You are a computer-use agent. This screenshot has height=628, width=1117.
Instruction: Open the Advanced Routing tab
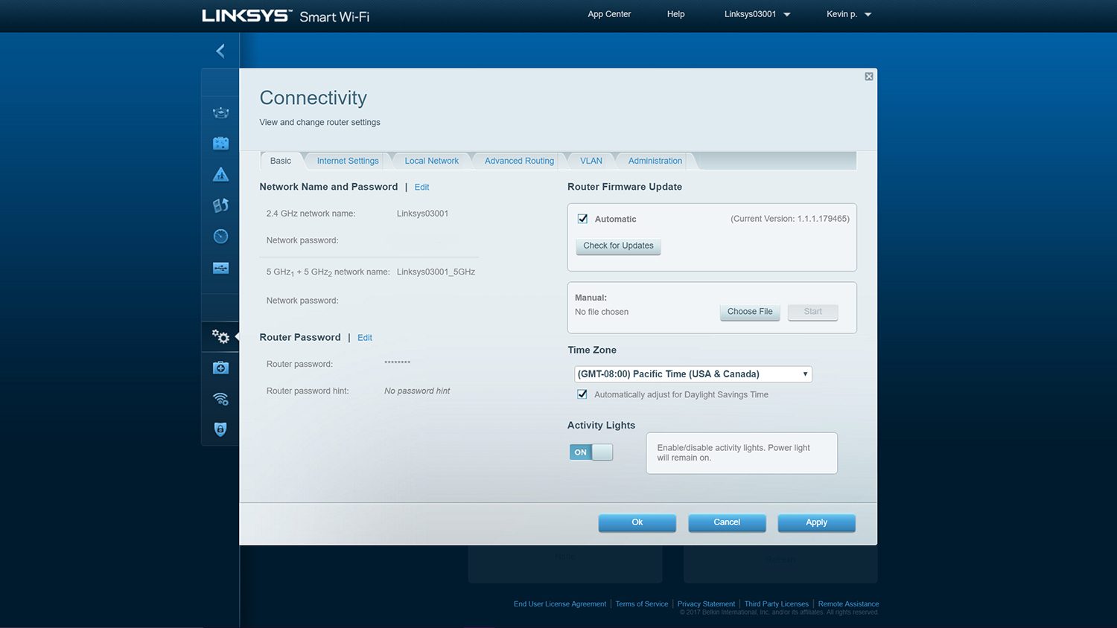point(519,161)
